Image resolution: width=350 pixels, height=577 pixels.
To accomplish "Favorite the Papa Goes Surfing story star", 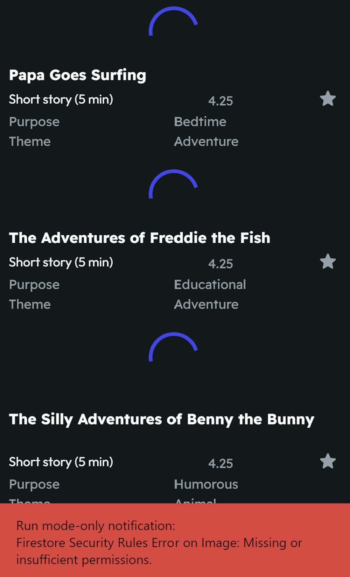I will click(328, 99).
